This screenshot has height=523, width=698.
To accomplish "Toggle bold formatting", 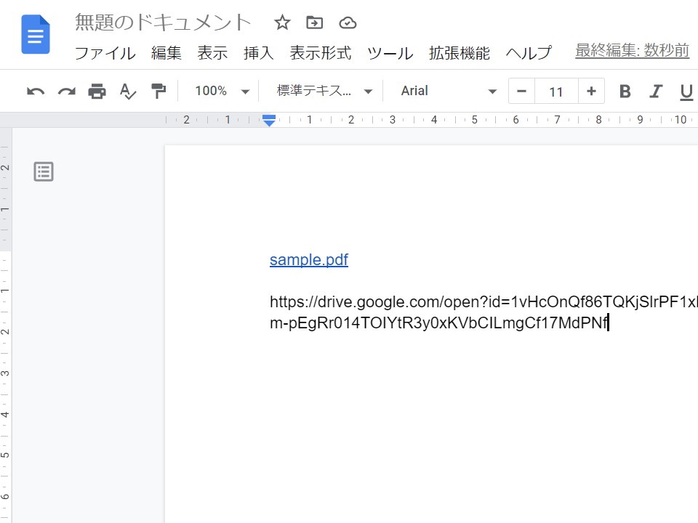I will [625, 91].
